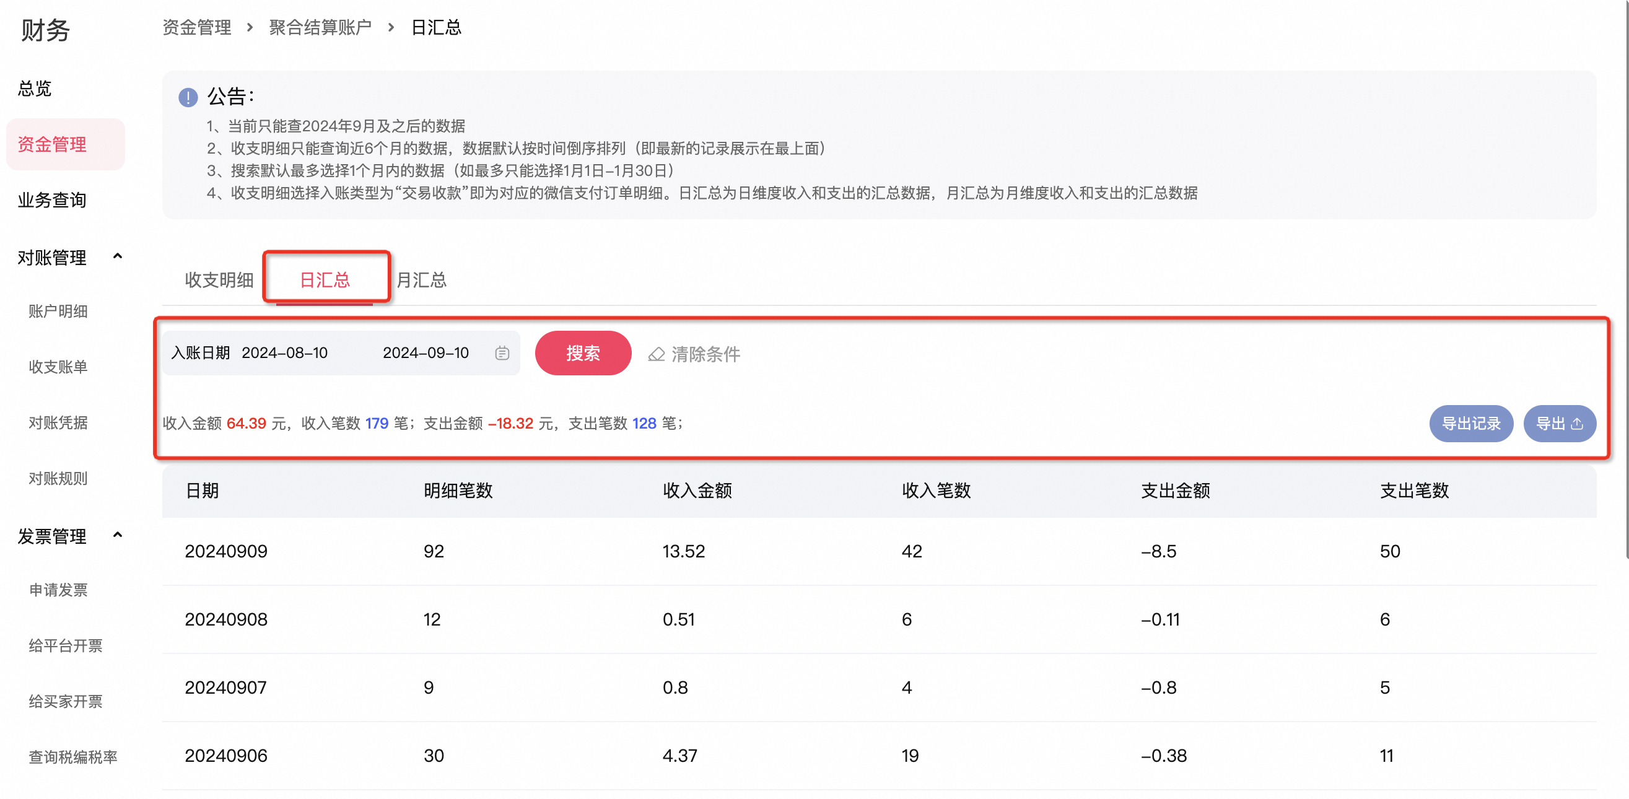
Task: Click income amount 4.37
Action: pyautogui.click(x=680, y=756)
